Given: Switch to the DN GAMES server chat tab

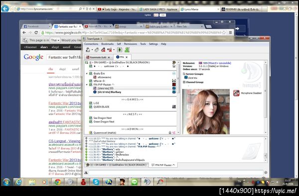Looking at the screenshot, I should coord(117,165).
